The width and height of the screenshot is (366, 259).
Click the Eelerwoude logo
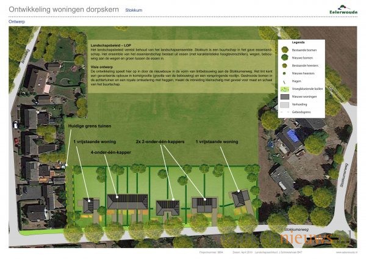click(x=342, y=8)
